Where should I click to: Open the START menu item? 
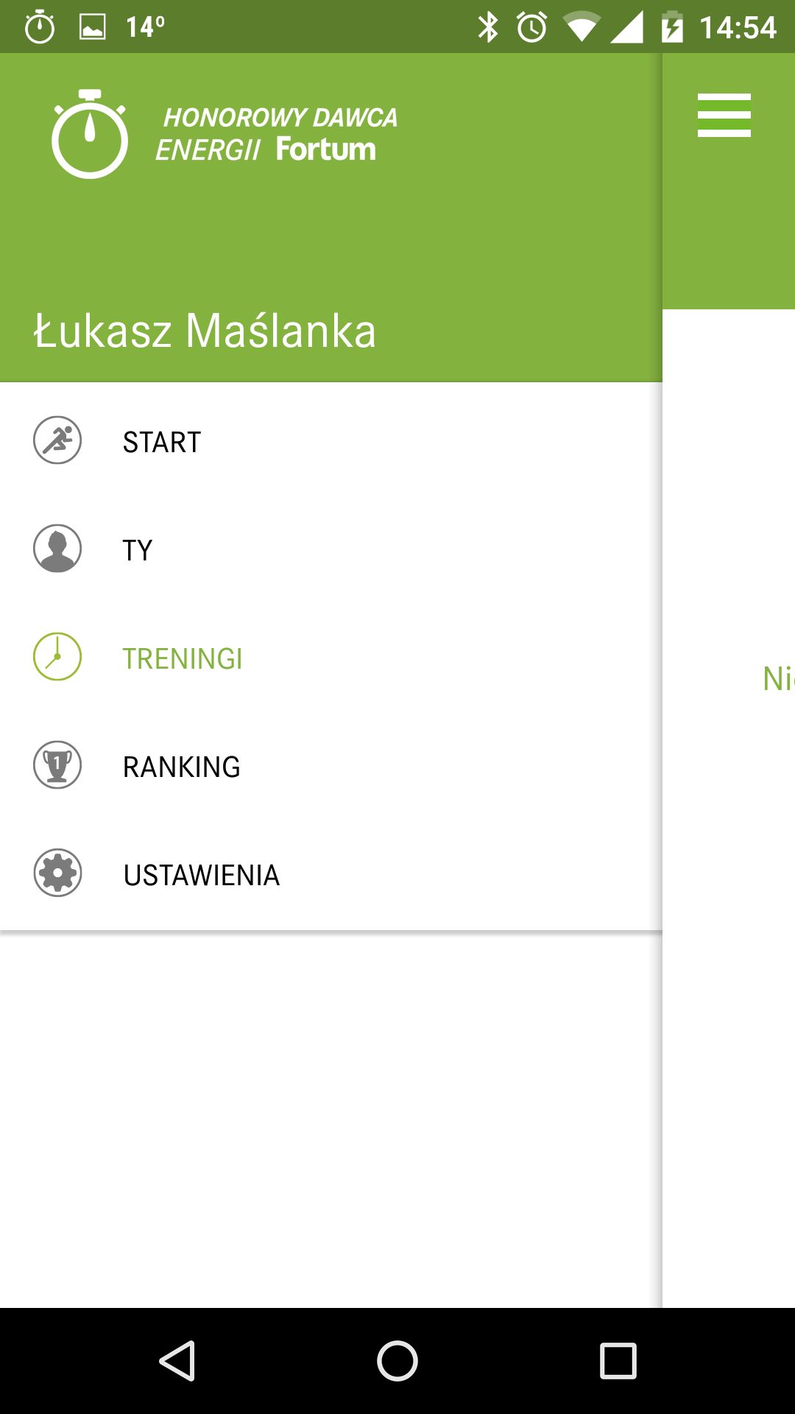click(331, 441)
